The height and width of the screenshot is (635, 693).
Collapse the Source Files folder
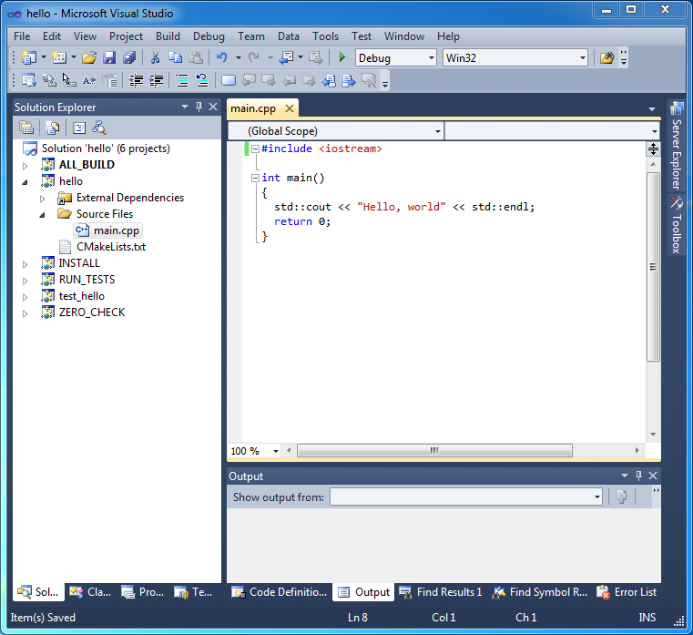(43, 215)
